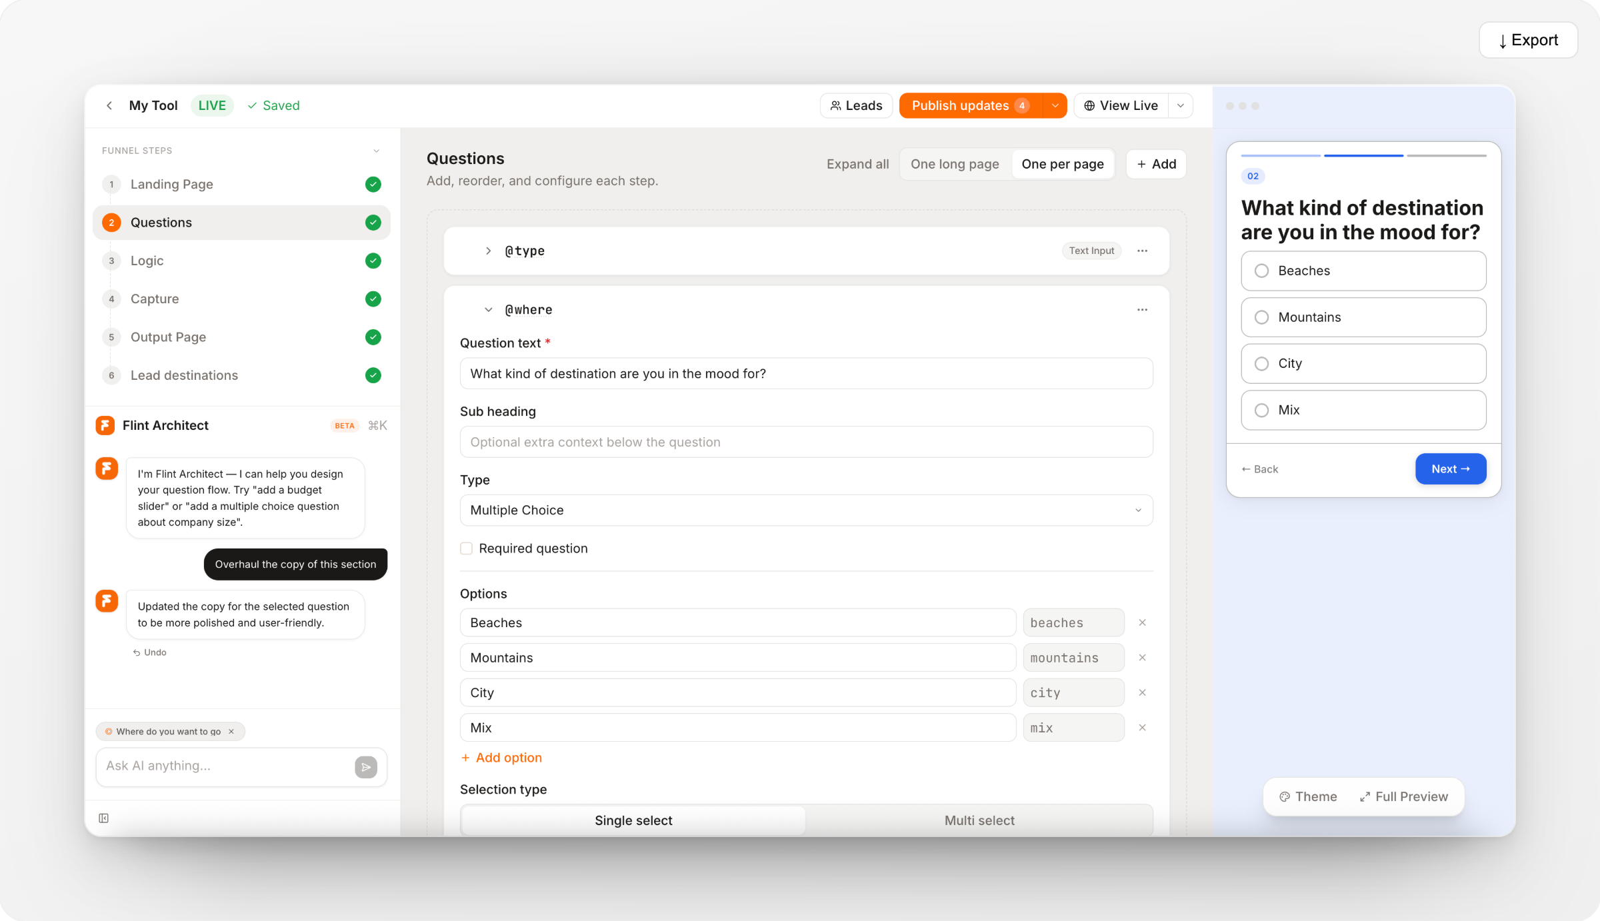Switch to One per page layout
This screenshot has height=921, width=1600.
click(x=1063, y=164)
